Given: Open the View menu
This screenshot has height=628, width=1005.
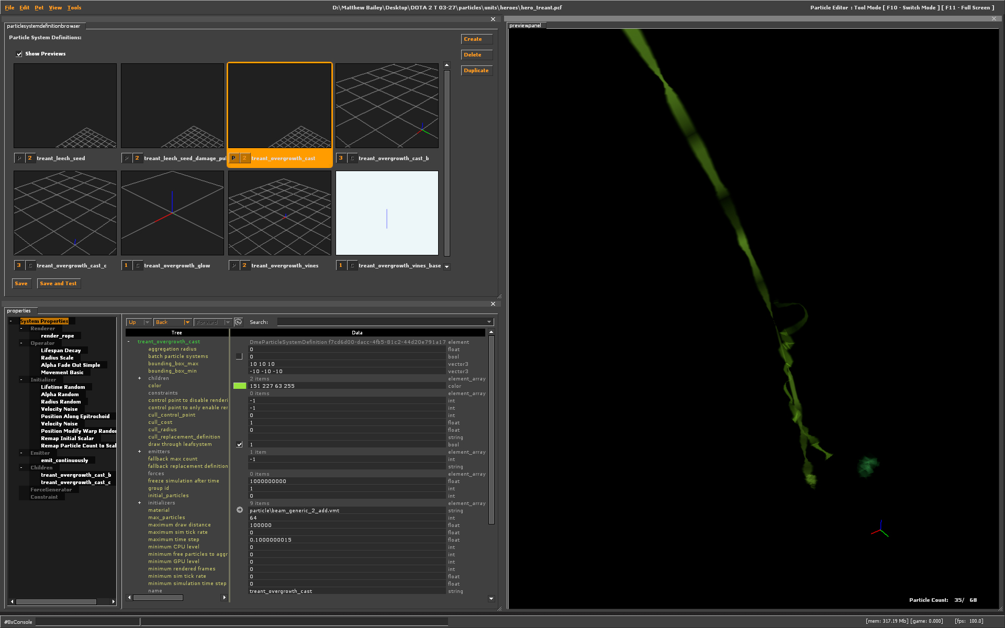Looking at the screenshot, I should pos(55,8).
